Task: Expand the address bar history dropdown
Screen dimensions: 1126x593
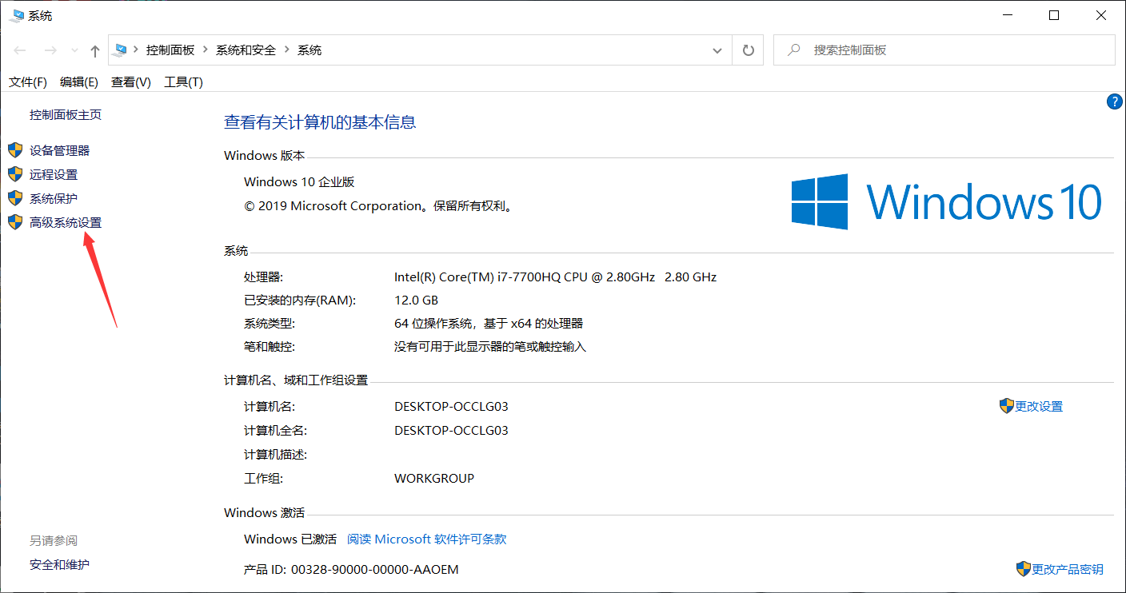Action: coord(717,50)
